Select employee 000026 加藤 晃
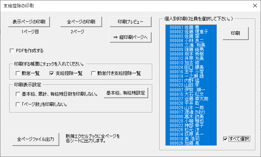The width and height of the screenshot is (261, 157). tap(191, 143)
